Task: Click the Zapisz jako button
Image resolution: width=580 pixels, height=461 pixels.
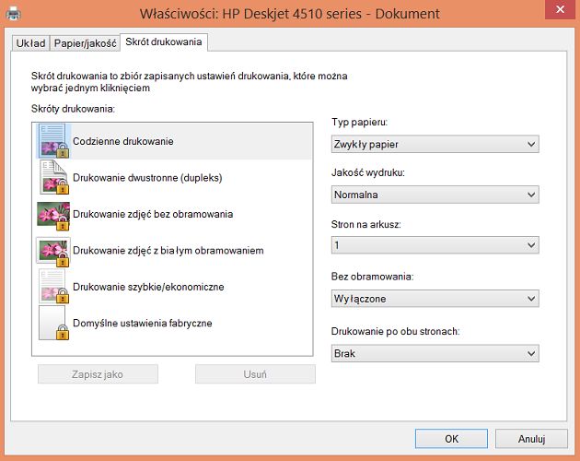Action: pyautogui.click(x=98, y=374)
